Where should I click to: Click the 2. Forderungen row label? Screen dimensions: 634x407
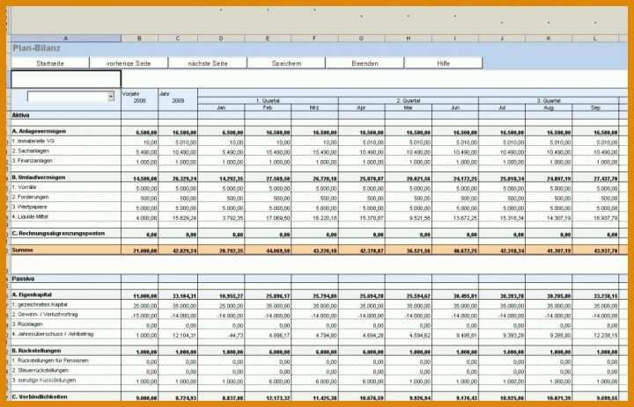[30, 197]
